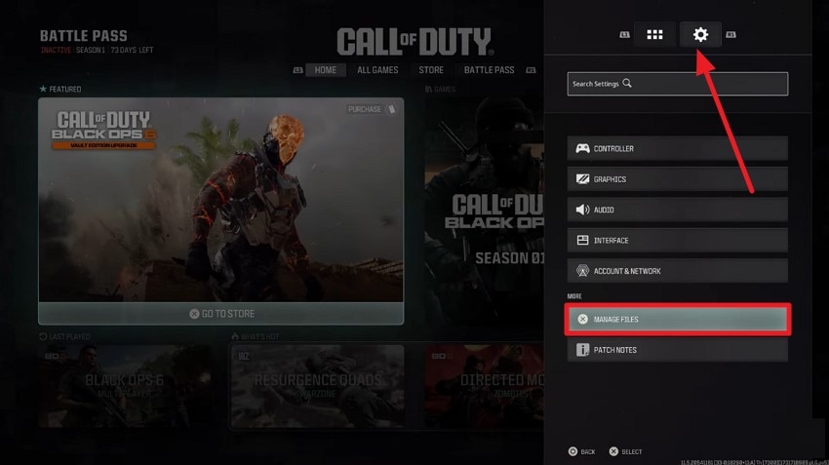Image resolution: width=829 pixels, height=465 pixels.
Task: Click the speaker icon next to Audio
Action: click(582, 210)
